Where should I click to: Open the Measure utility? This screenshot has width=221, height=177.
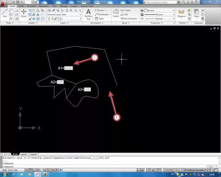pyautogui.click(x=181, y=14)
